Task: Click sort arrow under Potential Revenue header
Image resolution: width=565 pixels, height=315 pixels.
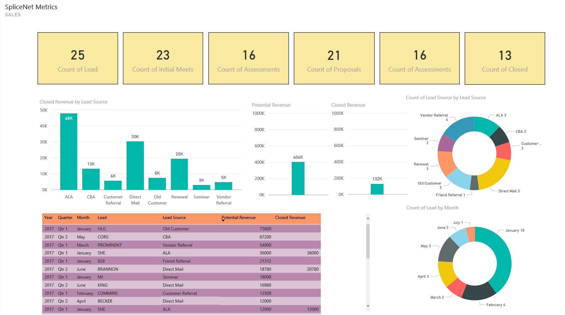Action: click(223, 221)
